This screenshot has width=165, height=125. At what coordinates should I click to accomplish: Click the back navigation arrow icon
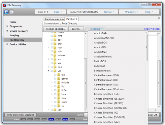6,12
